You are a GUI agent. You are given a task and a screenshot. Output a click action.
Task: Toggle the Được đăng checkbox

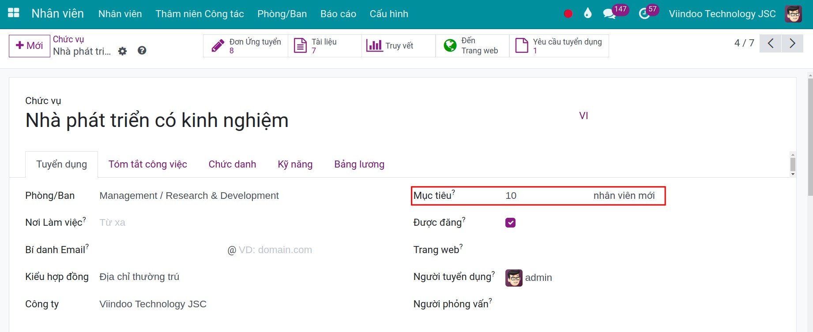tap(510, 223)
